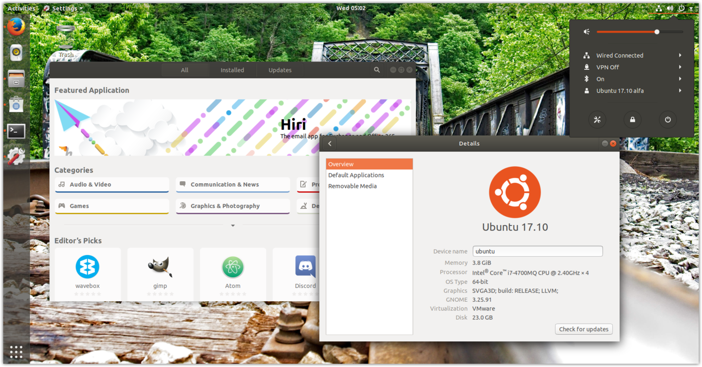Image resolution: width=702 pixels, height=367 pixels.
Task: Click the OS Type value 64-bit
Action: click(x=480, y=282)
